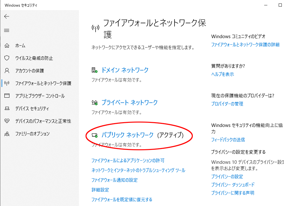Click the ヘルプを表示 link
284x206 pixels.
223,74
